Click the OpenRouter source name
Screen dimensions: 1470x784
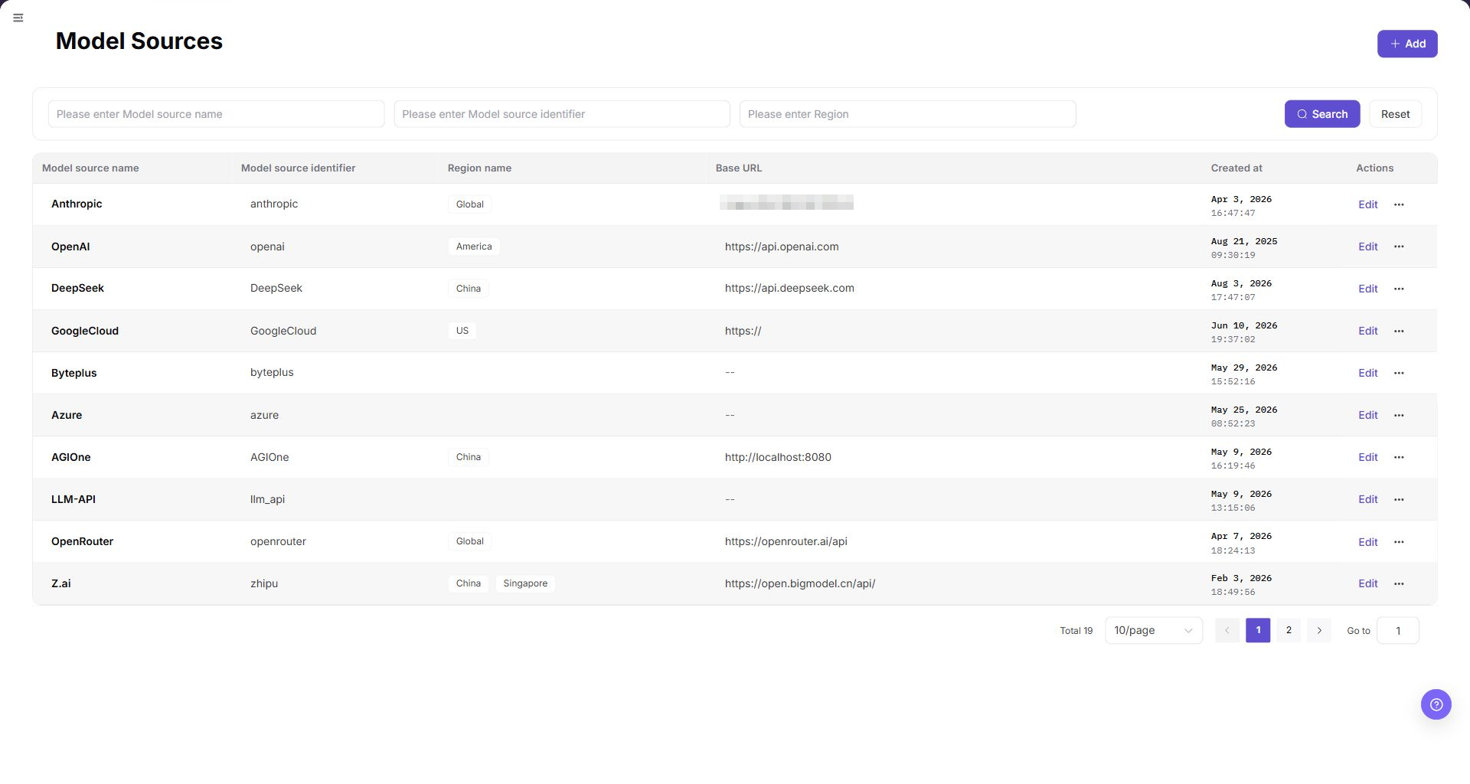pyautogui.click(x=82, y=541)
